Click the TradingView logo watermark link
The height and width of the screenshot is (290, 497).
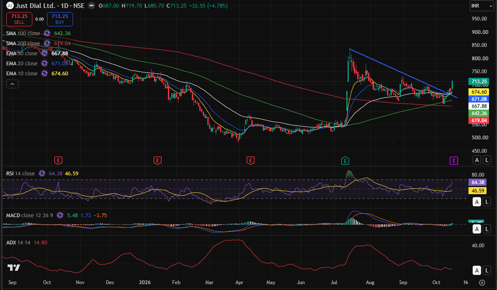point(14,268)
